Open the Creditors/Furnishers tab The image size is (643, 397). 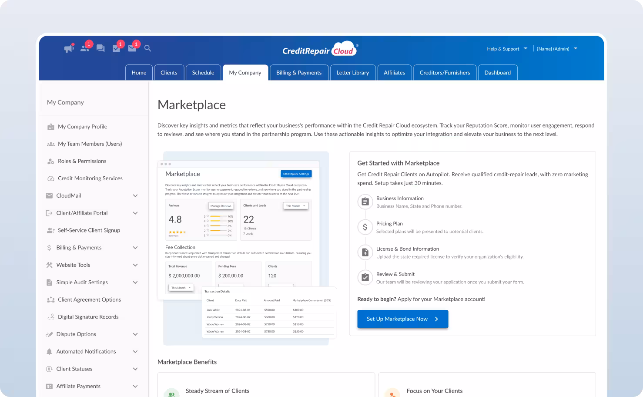click(x=445, y=73)
